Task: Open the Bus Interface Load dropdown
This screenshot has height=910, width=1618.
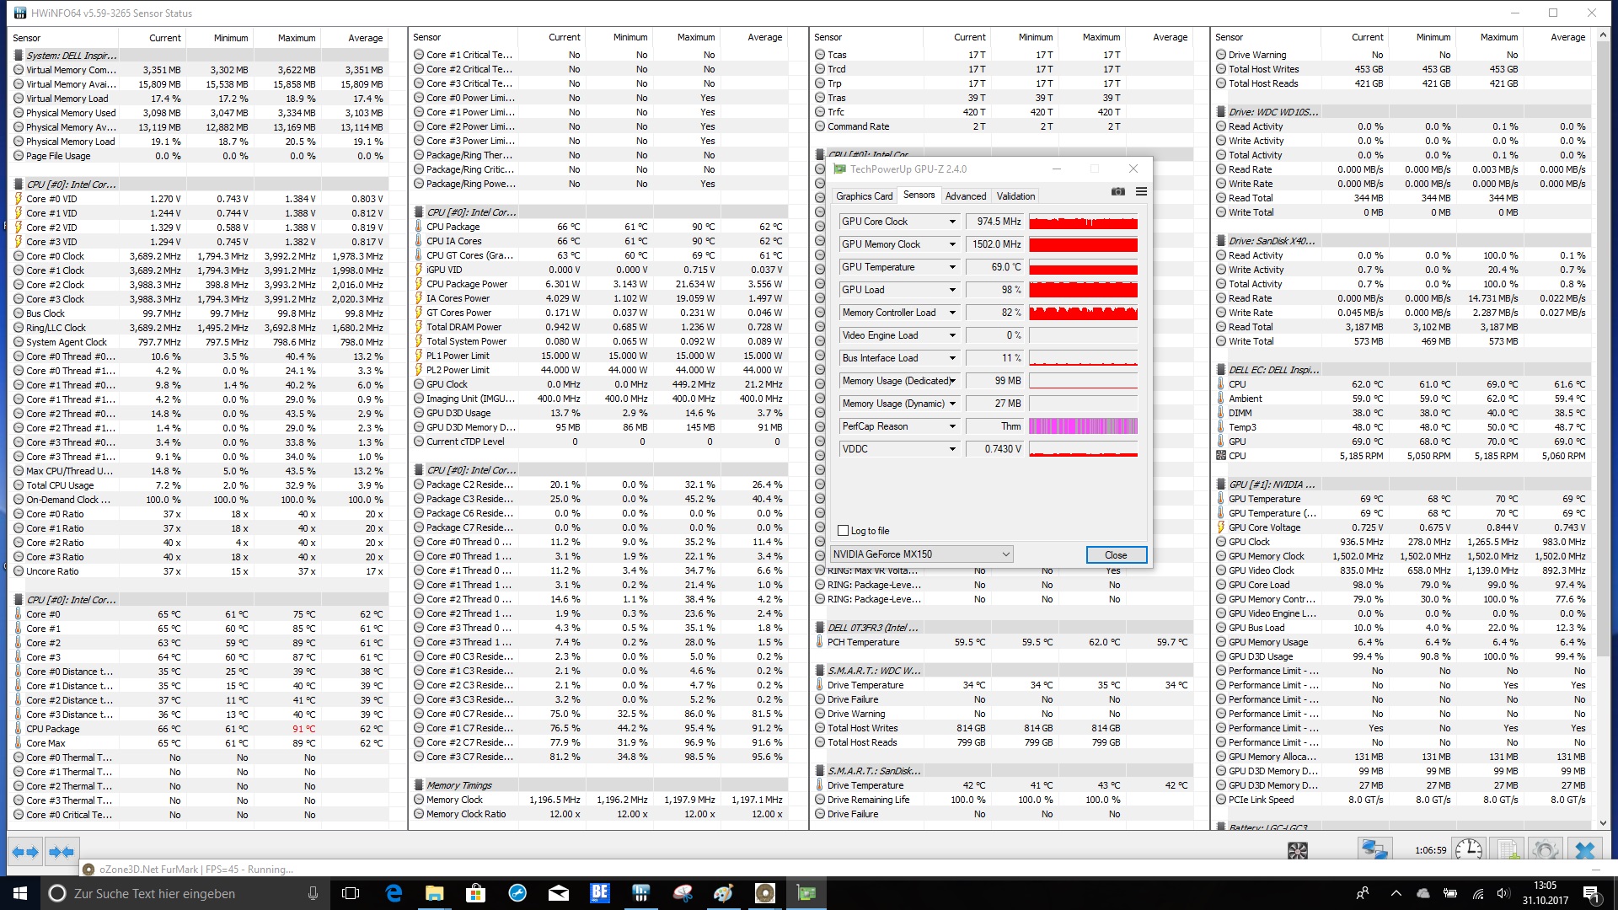Action: 952,358
